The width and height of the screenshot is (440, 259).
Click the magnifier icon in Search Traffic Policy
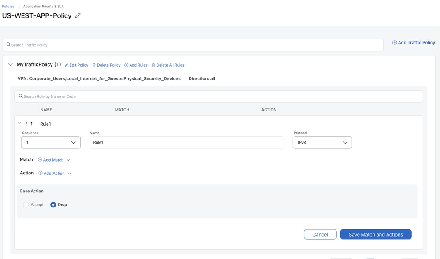[8, 44]
